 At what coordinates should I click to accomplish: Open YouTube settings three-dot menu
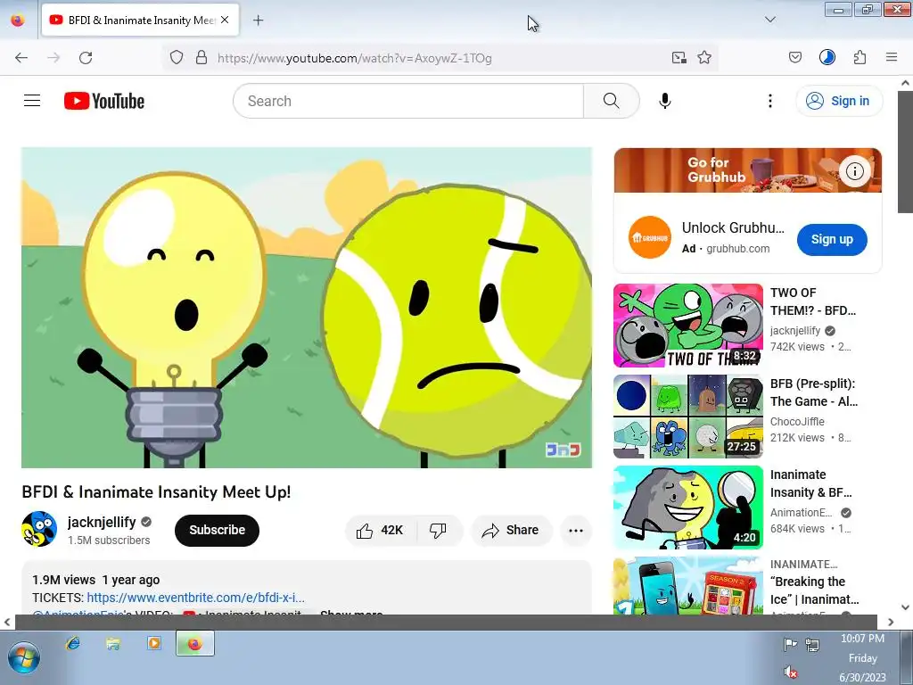(x=769, y=101)
